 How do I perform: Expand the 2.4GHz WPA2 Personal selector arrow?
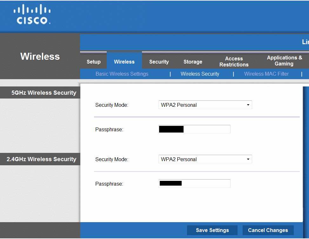point(249,159)
